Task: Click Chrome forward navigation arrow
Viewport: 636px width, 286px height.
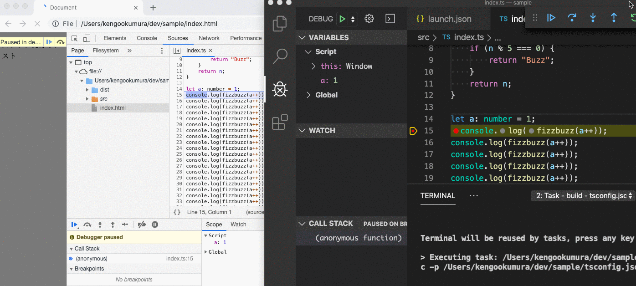Action: click(23, 24)
